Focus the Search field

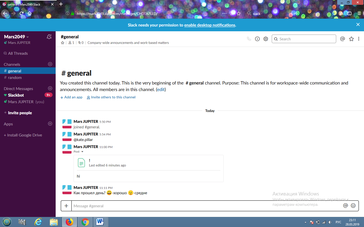[304, 39]
